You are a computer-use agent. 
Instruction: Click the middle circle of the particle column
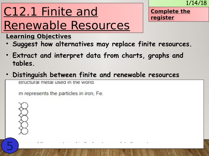tap(25, 119)
